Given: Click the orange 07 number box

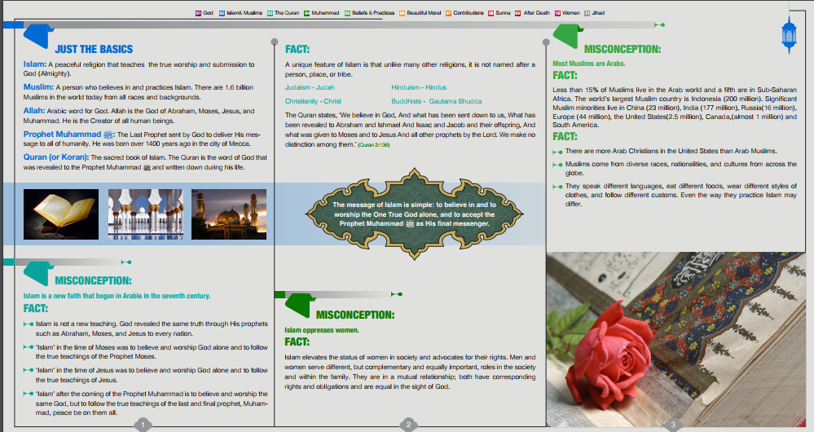Looking at the screenshot, I should pos(448,13).
